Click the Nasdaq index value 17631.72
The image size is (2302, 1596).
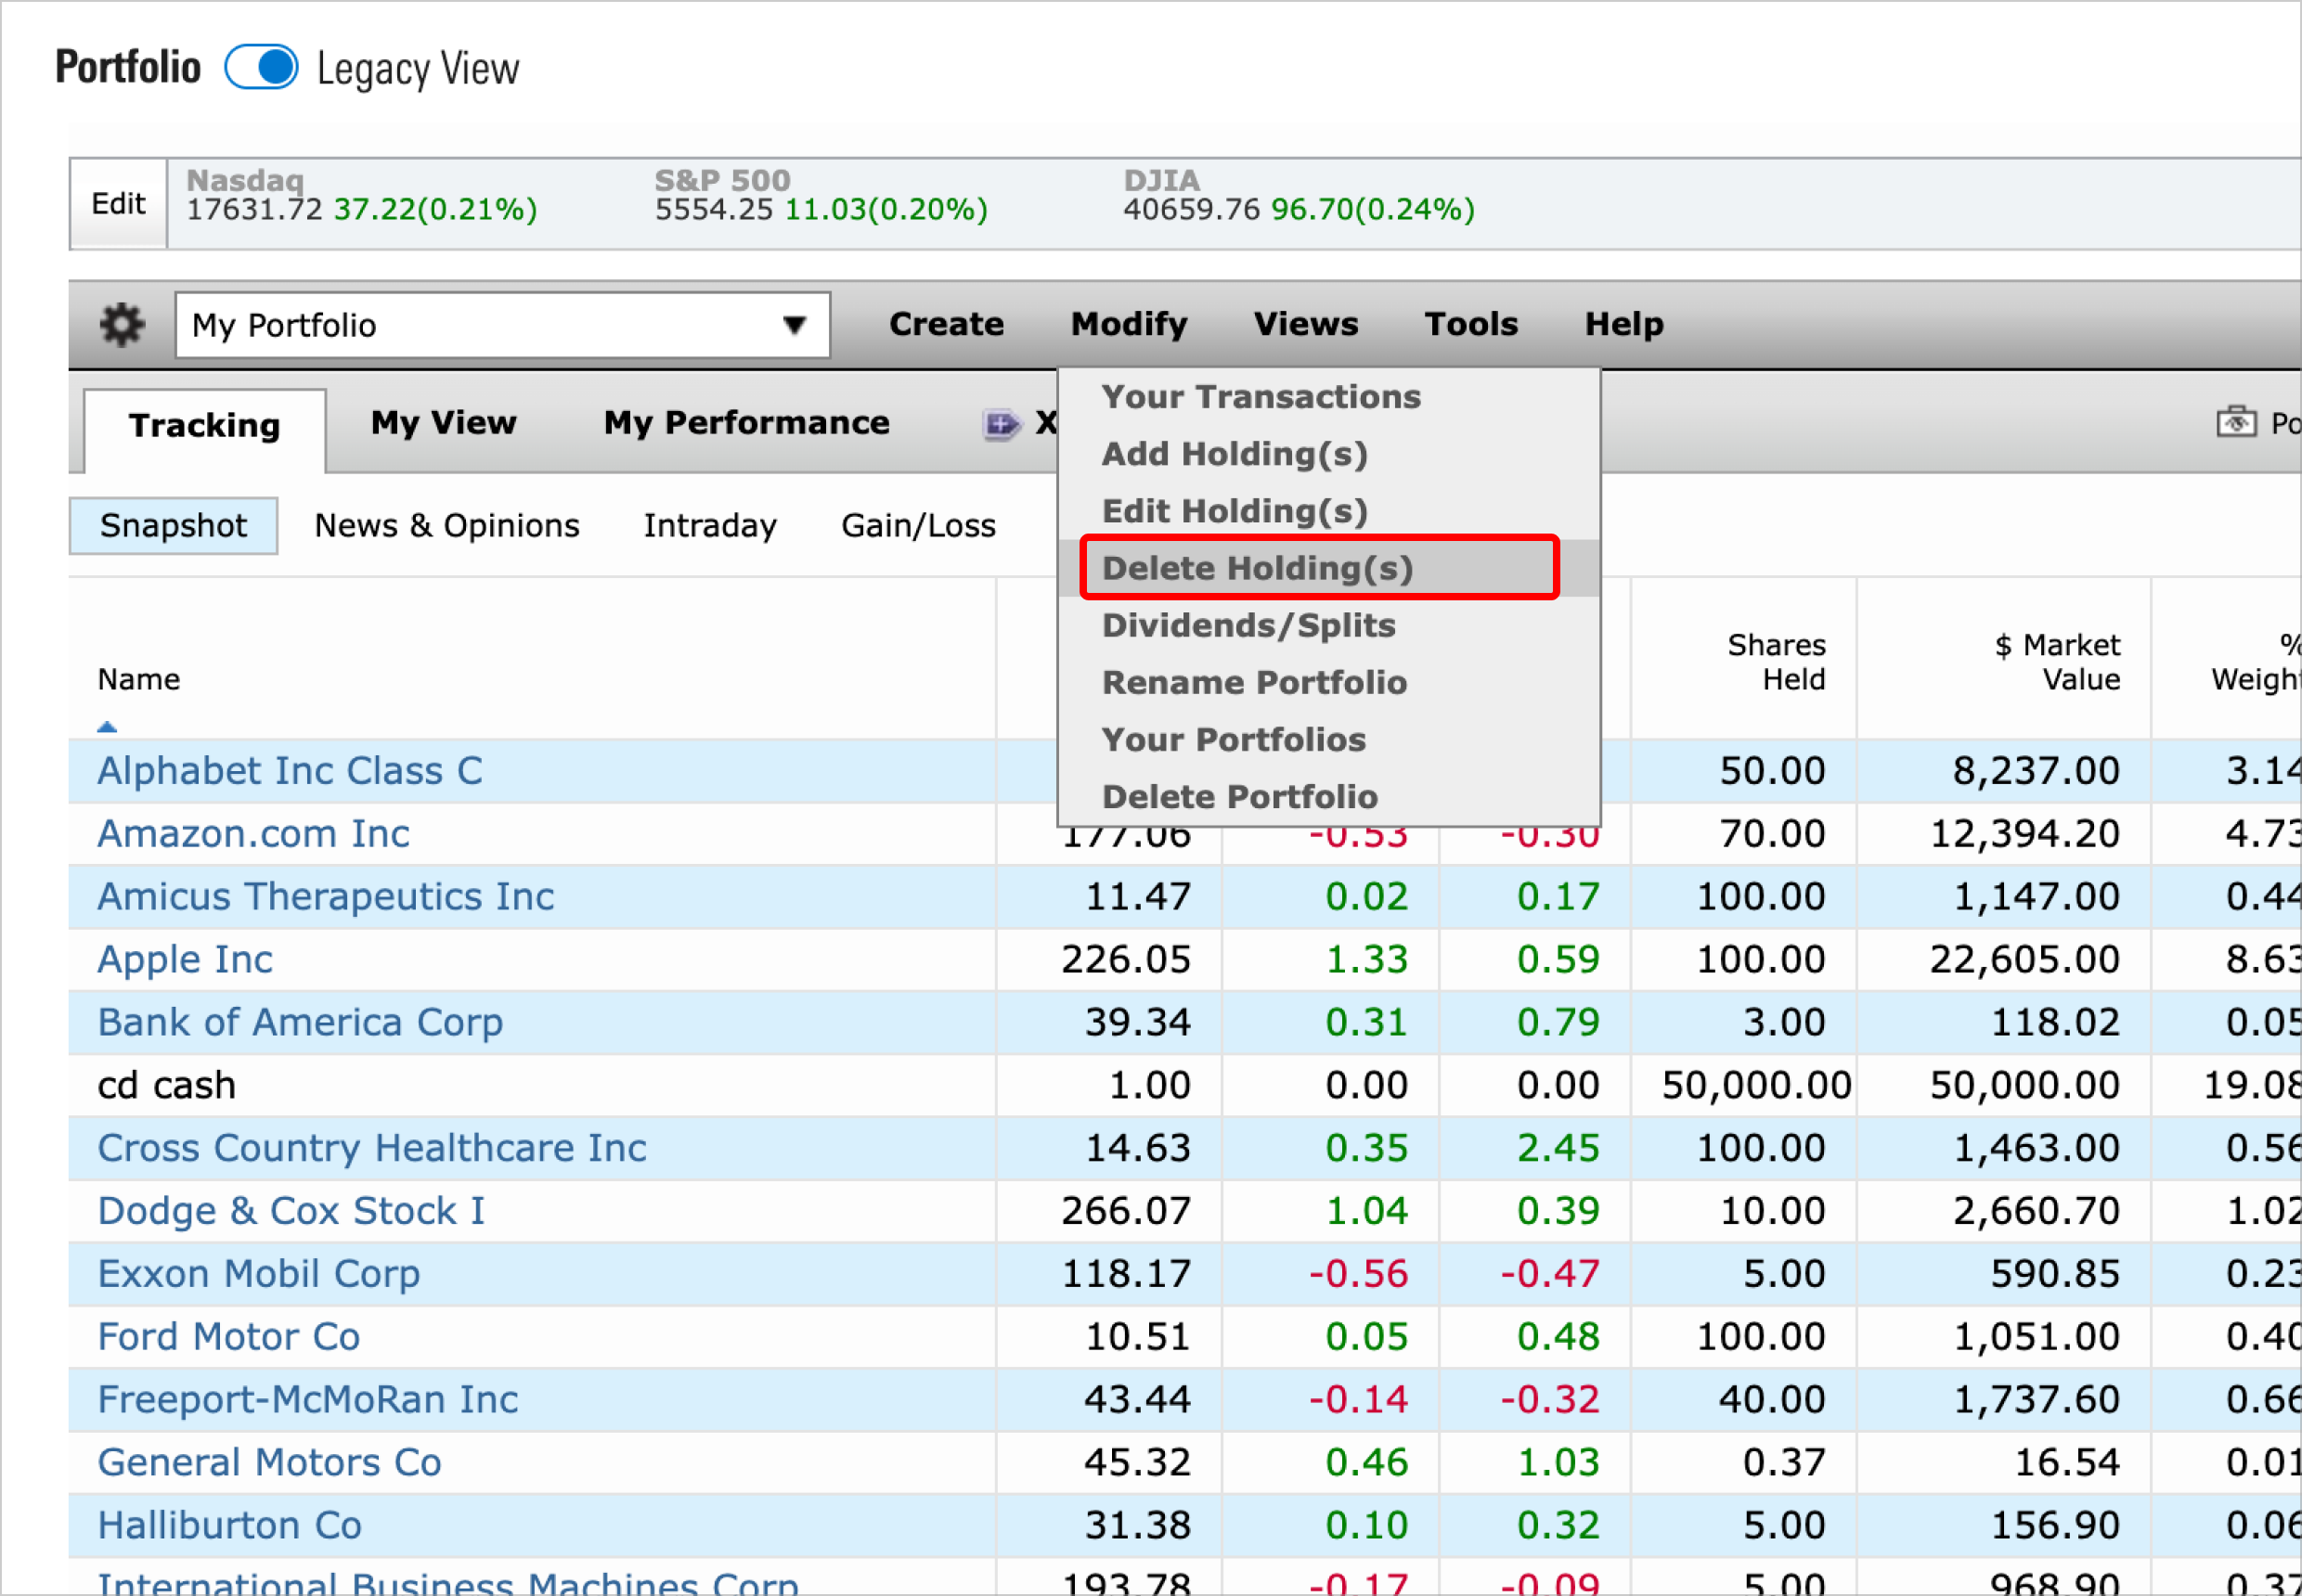pos(254,210)
